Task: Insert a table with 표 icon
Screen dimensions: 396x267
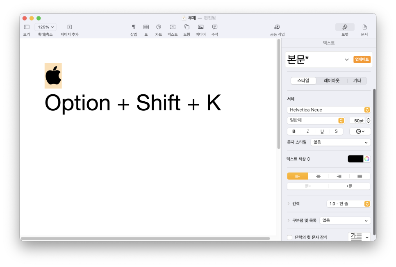Action: pyautogui.click(x=146, y=27)
